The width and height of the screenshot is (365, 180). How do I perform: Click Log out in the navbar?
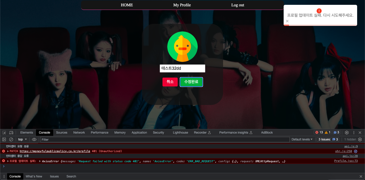(238, 5)
